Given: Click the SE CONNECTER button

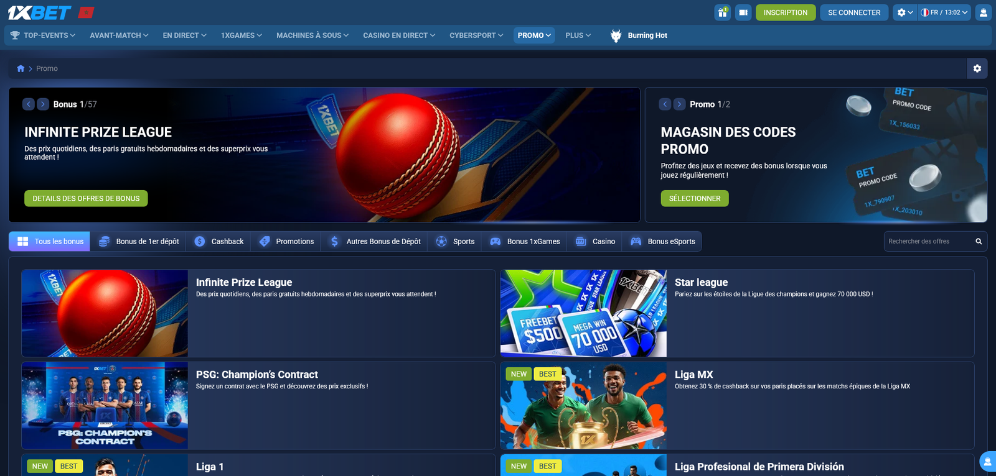Looking at the screenshot, I should tap(854, 12).
